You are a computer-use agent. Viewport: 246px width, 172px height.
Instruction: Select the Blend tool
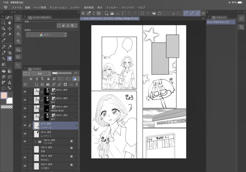pos(3,64)
